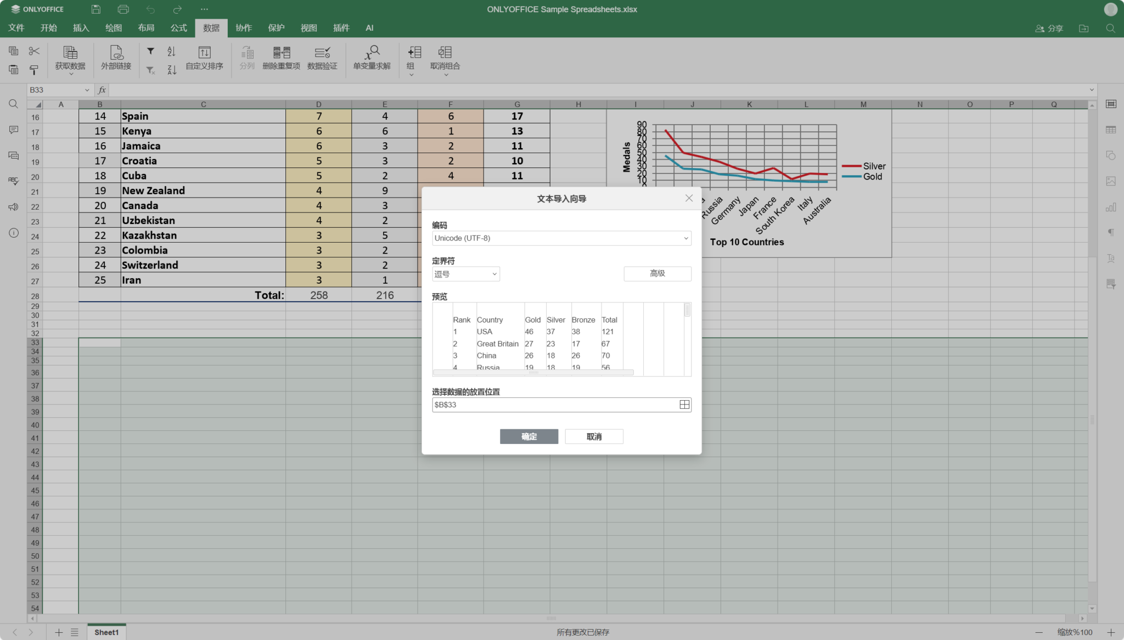Image resolution: width=1124 pixels, height=640 pixels.
Task: Open the Custom Sort (自定义排序) tool
Action: click(x=204, y=53)
